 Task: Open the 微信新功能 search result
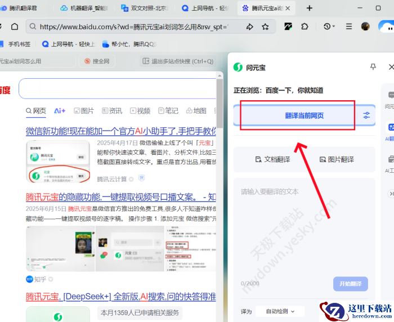[x=121, y=131]
